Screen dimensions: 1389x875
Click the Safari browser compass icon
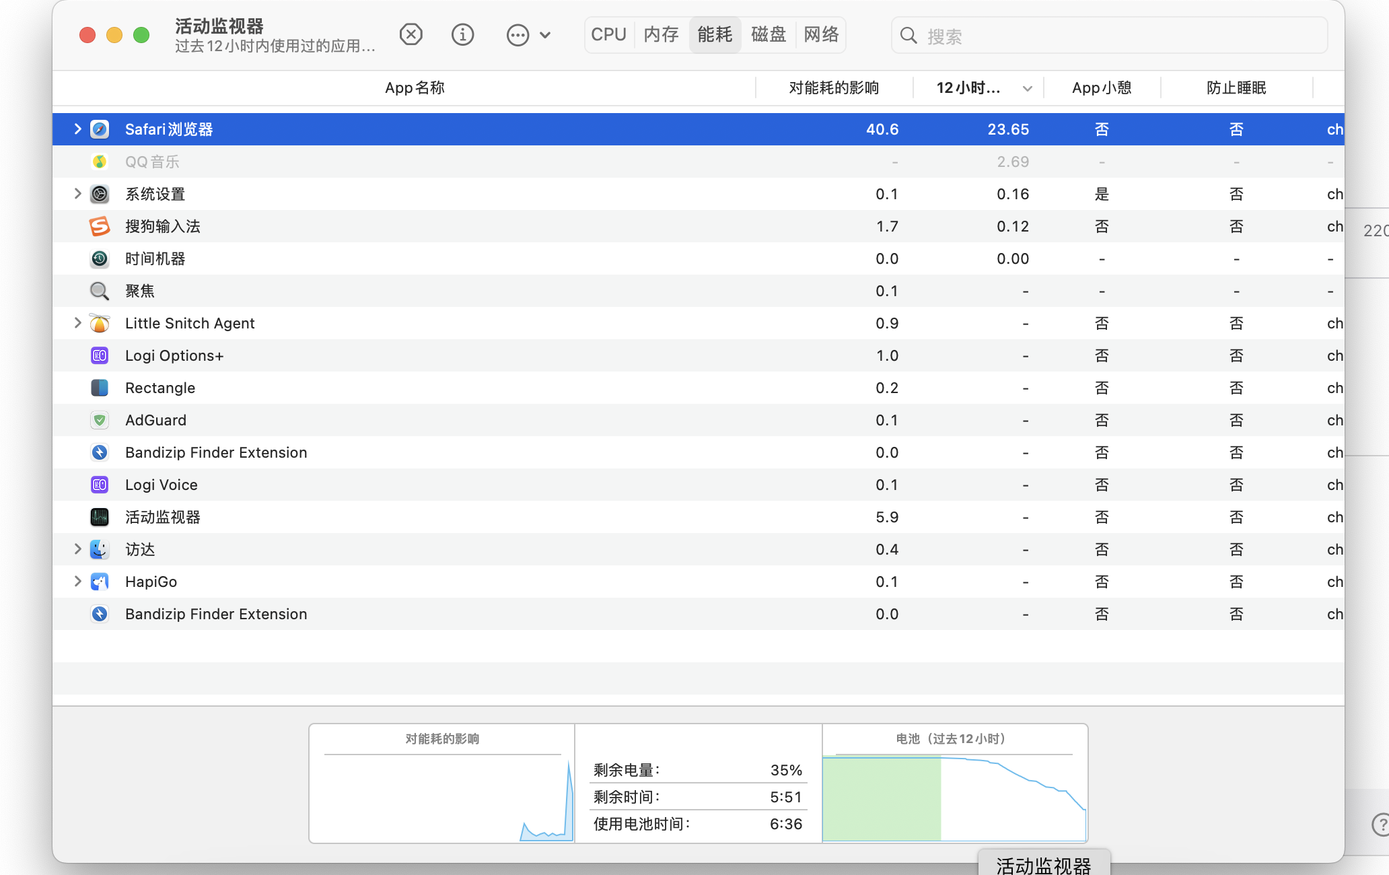pyautogui.click(x=100, y=129)
